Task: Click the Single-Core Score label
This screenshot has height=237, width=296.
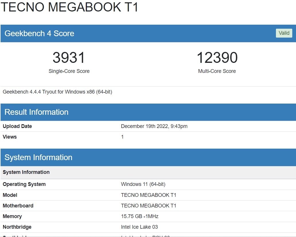Action: (x=69, y=71)
